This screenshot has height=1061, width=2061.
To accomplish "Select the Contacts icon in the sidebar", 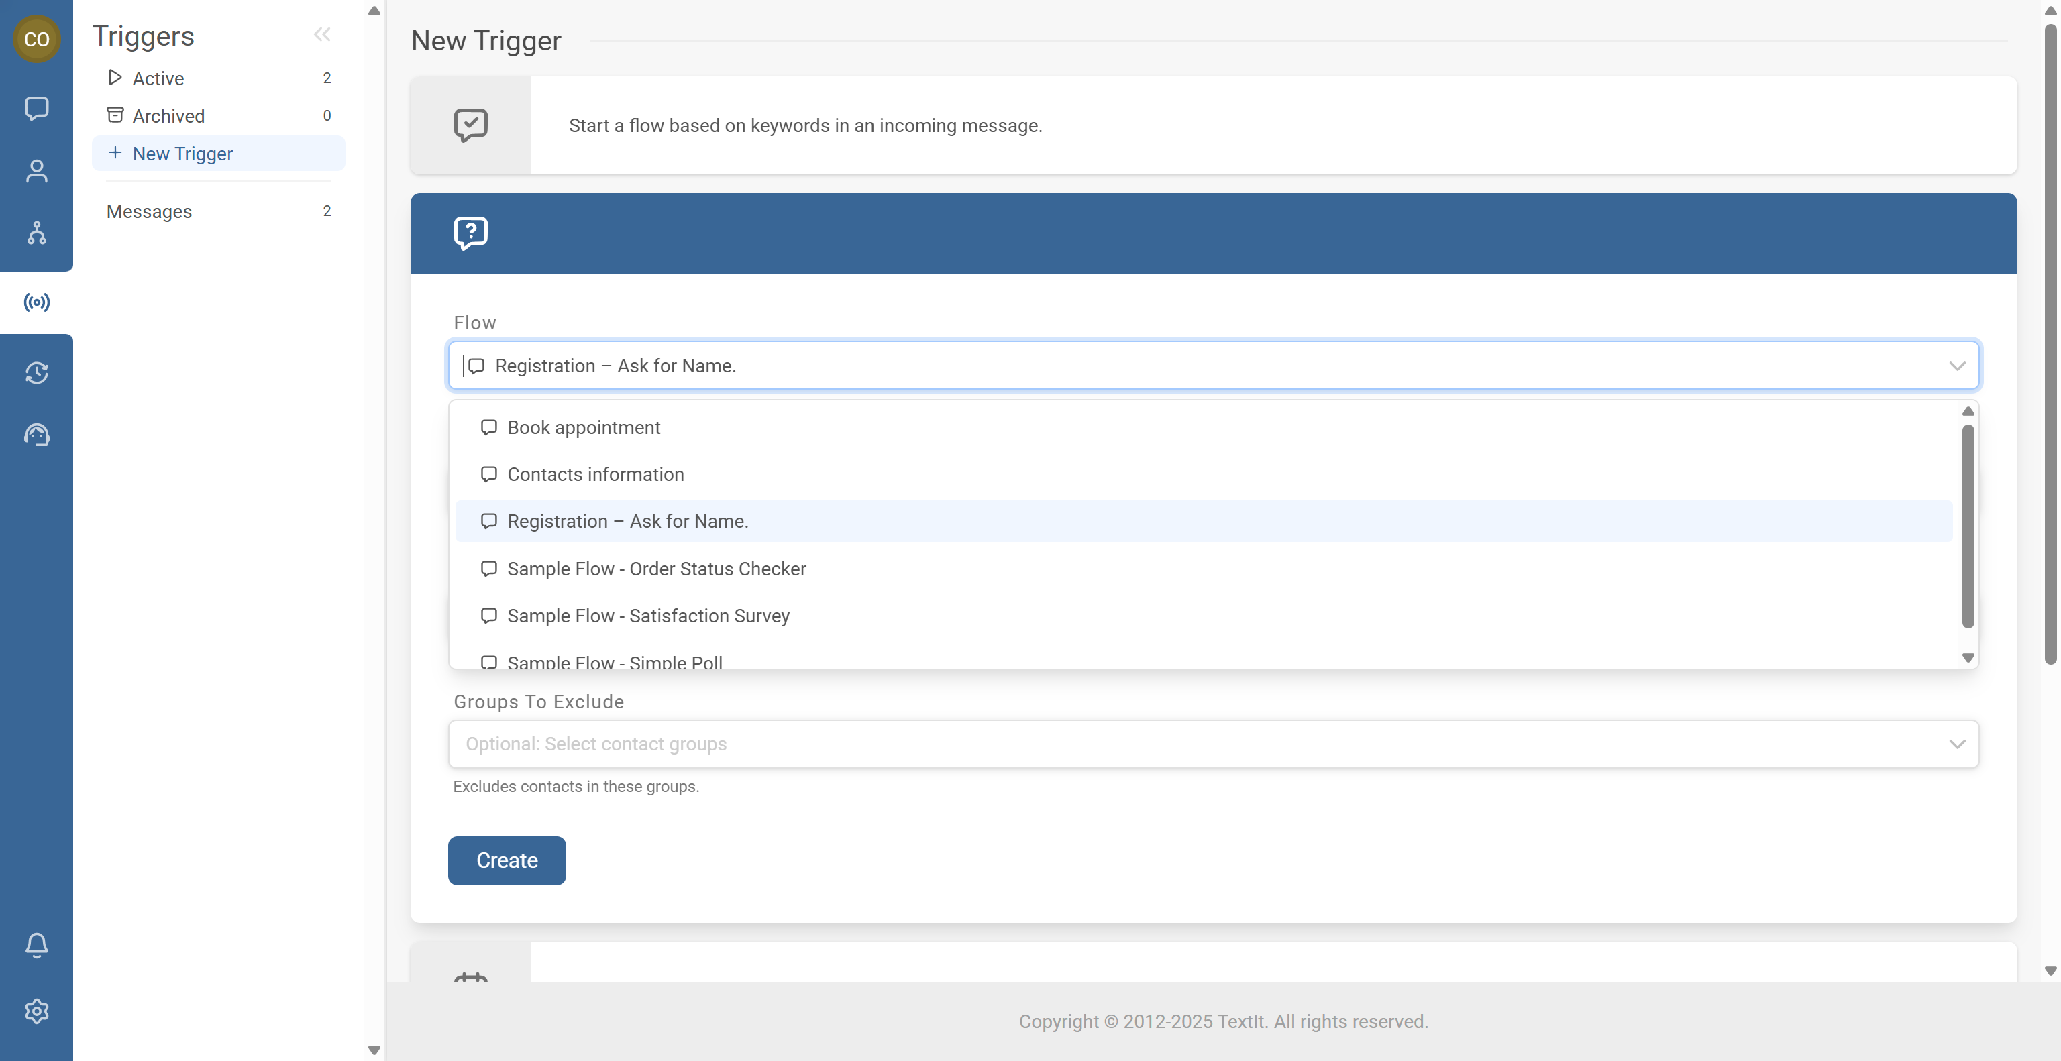I will tap(36, 170).
